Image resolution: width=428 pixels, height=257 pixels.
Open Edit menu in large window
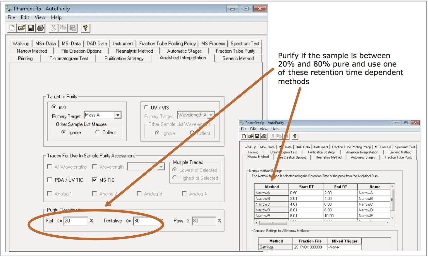(25, 17)
